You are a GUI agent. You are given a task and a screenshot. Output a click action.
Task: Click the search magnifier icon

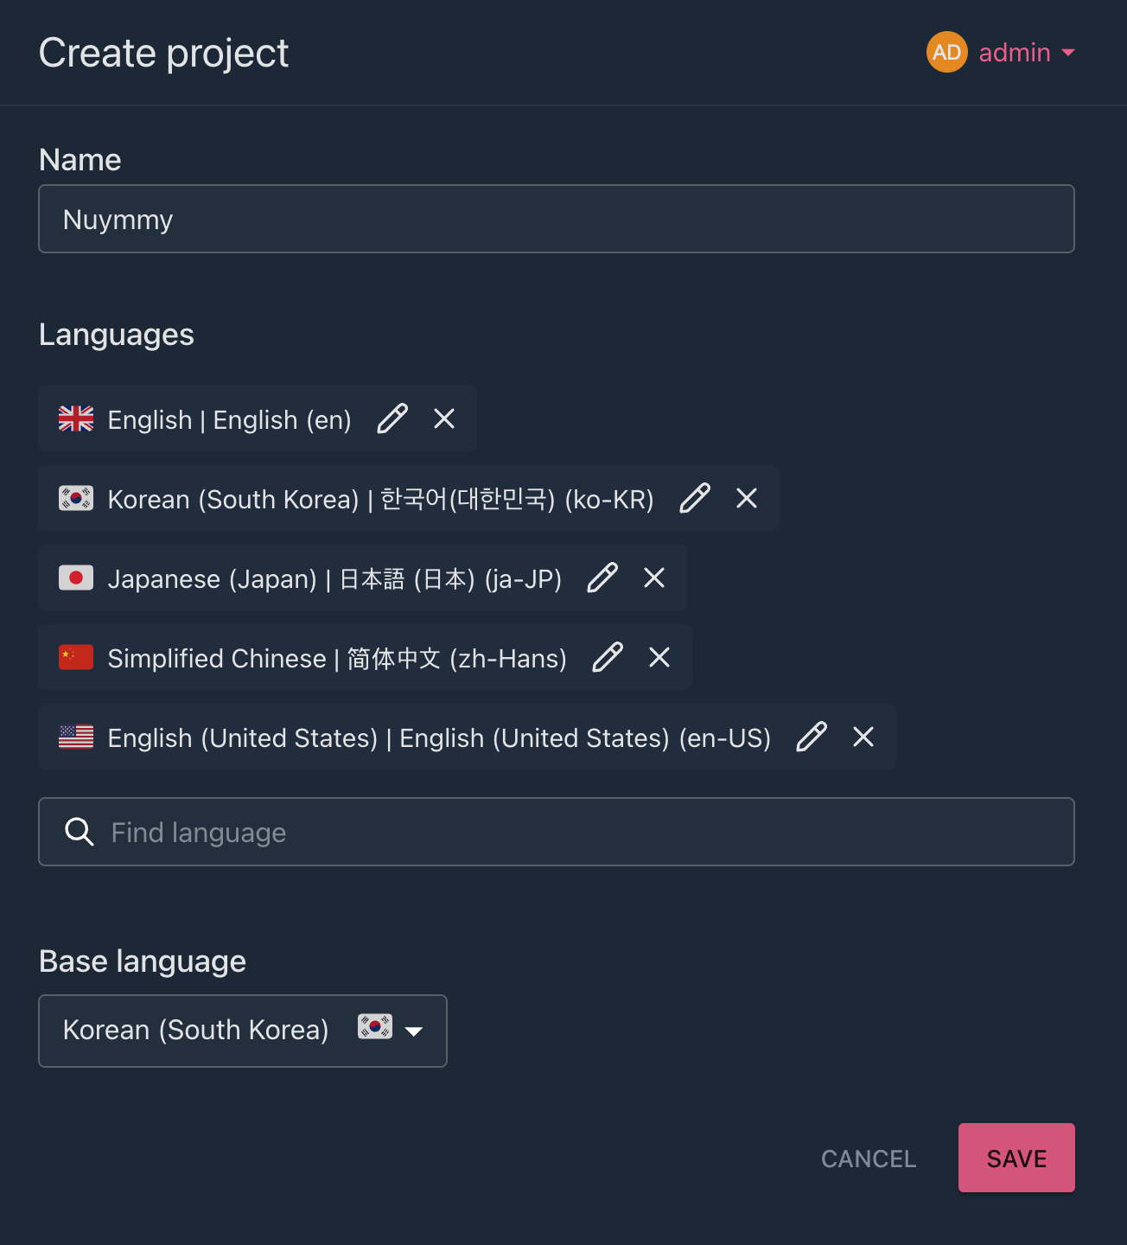click(80, 832)
